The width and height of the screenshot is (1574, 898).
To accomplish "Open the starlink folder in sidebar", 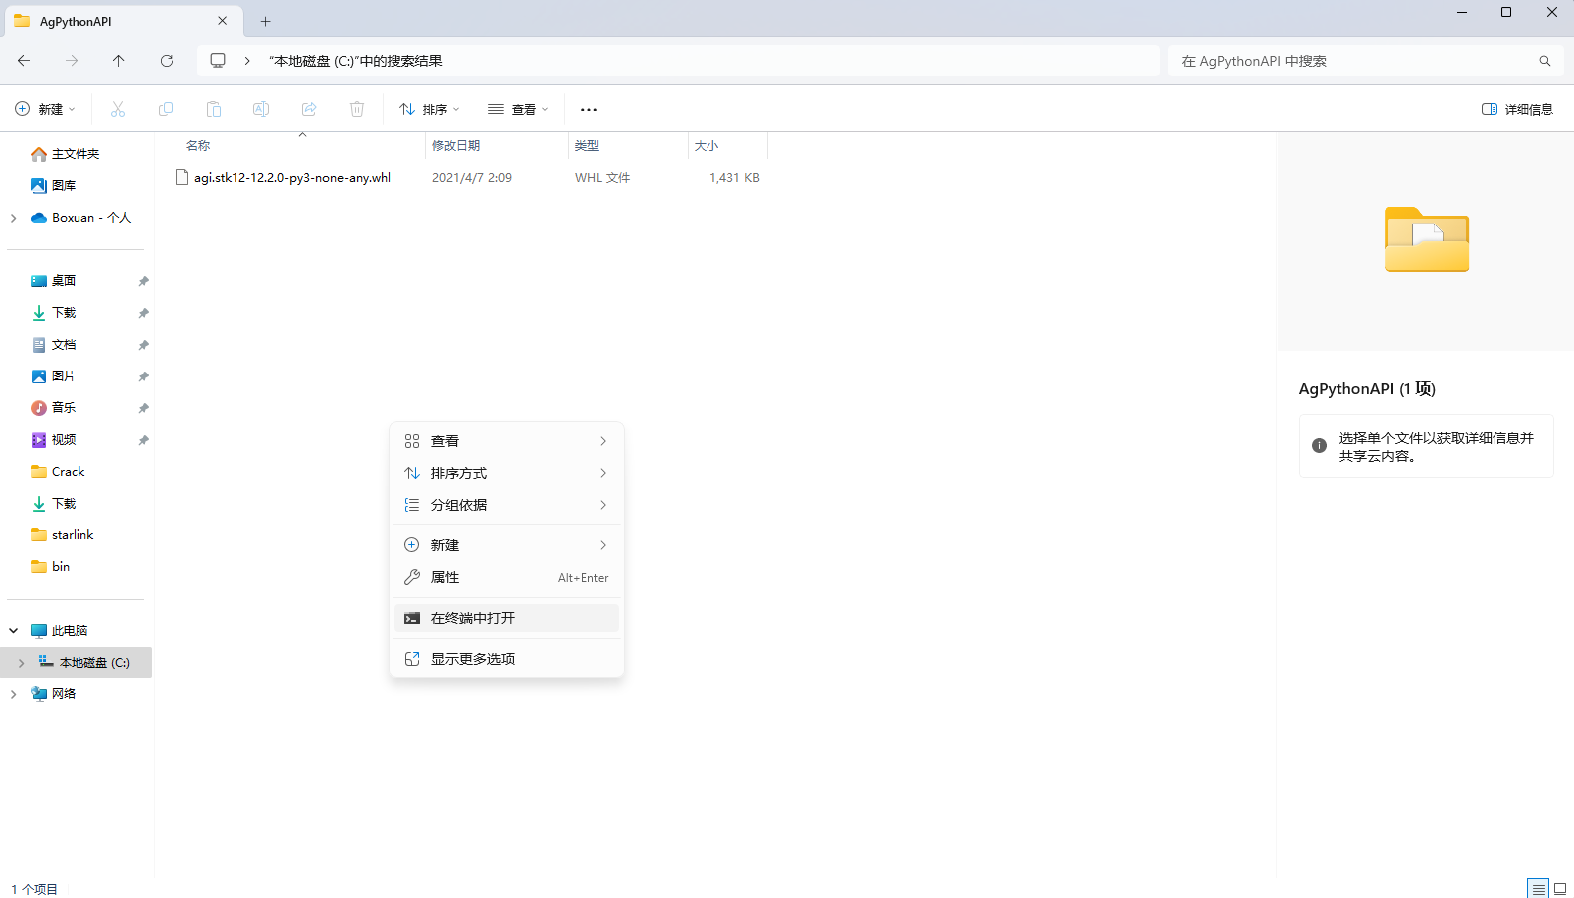I will coord(73,535).
